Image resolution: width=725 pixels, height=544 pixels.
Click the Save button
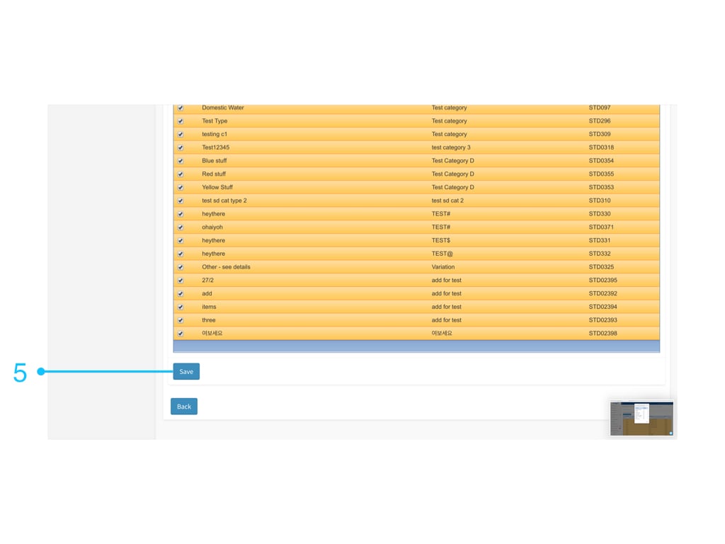tap(186, 371)
